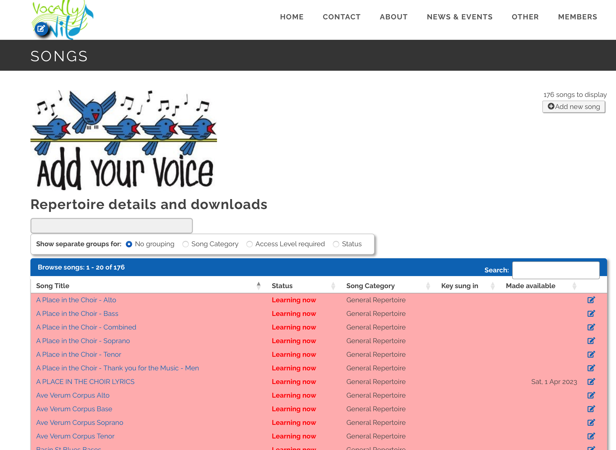Viewport: 616px width, 450px height.
Task: Open A PLACE IN THE CHOIR LYRICS link
Action: (85, 382)
